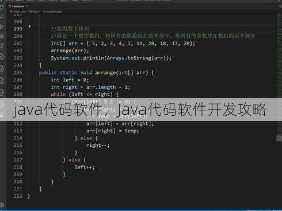
Task: Click 'left++;' on line 218
Action: (x=85, y=167)
